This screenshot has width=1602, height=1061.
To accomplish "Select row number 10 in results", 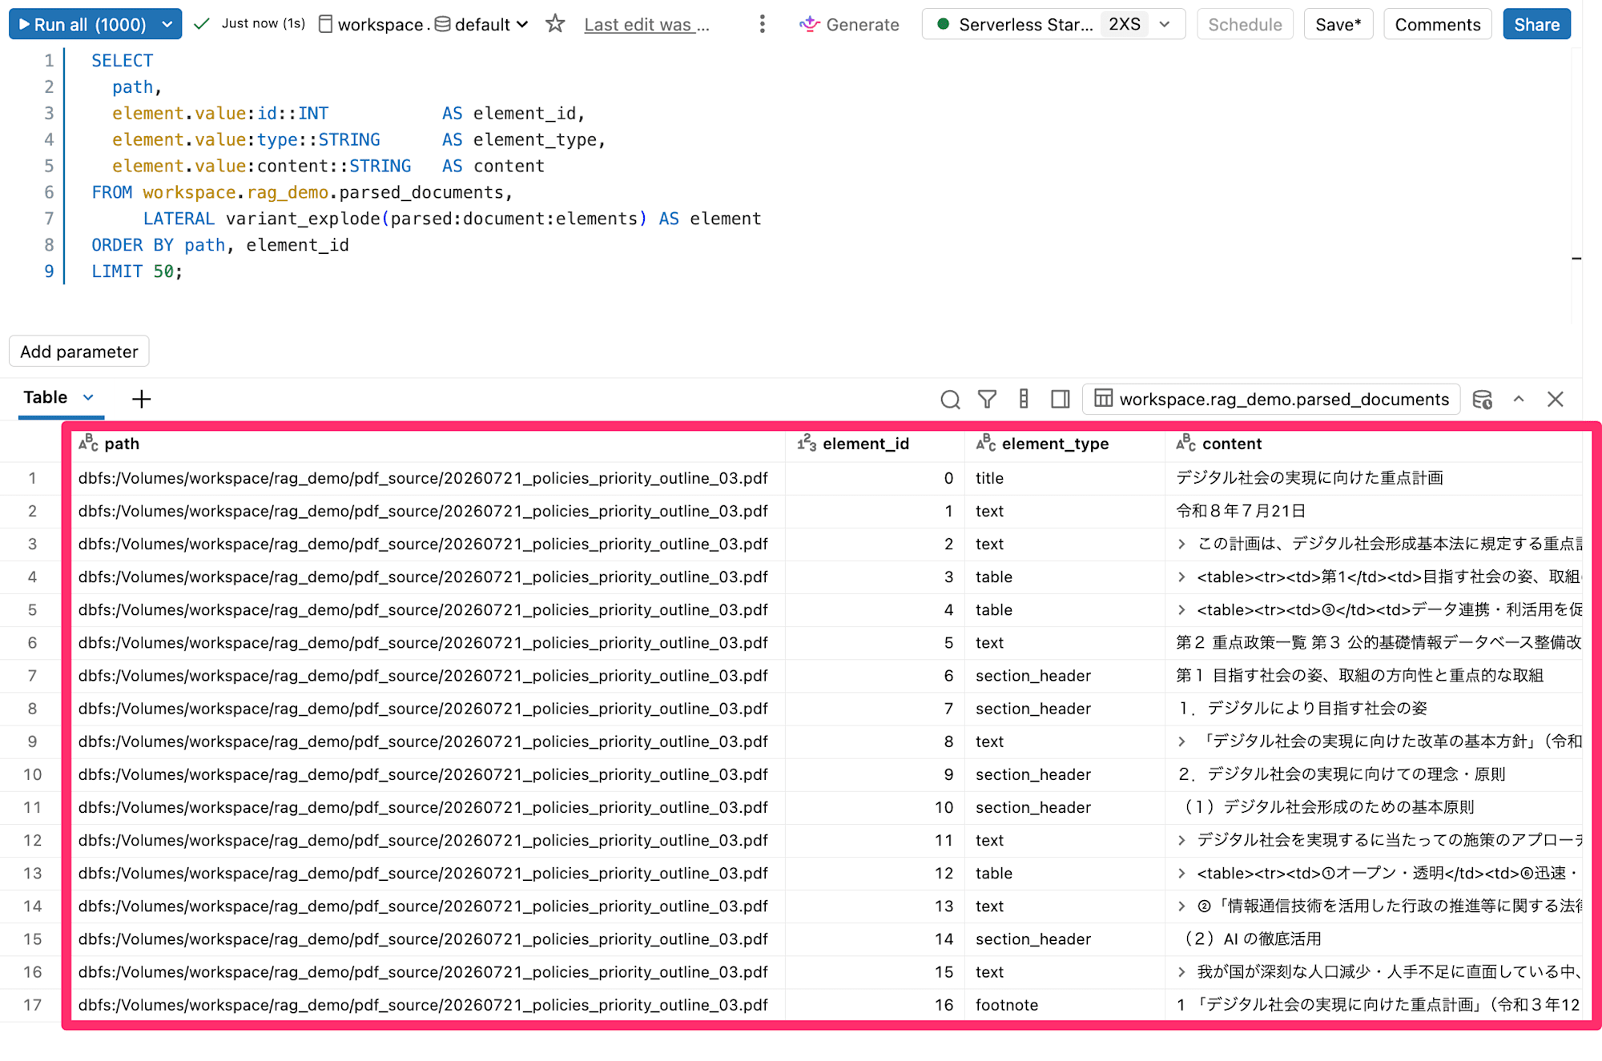I will 32,774.
